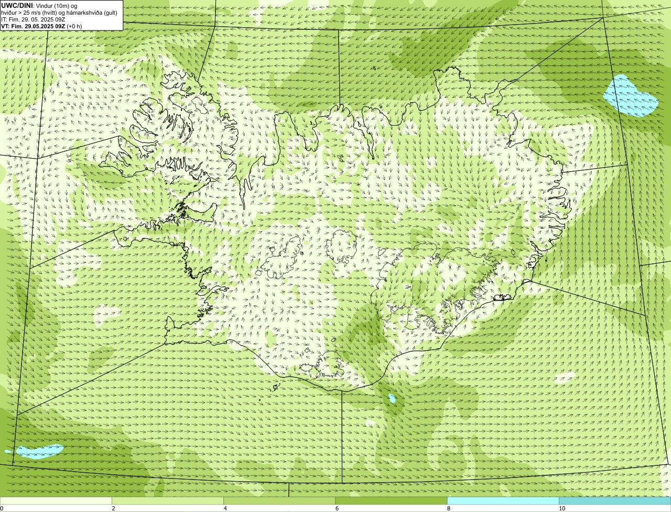This screenshot has width=671, height=512.
Task: Click the light cyan 8–10 colorbar segment
Action: click(503, 501)
